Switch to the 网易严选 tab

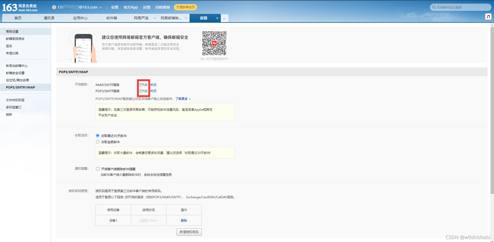click(x=141, y=18)
